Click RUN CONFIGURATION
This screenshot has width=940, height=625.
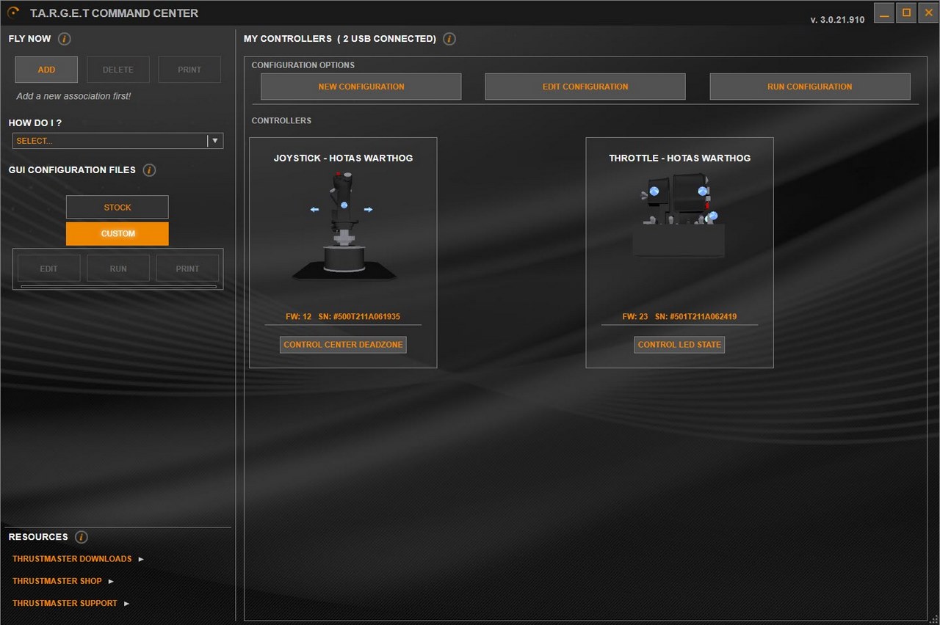(810, 87)
